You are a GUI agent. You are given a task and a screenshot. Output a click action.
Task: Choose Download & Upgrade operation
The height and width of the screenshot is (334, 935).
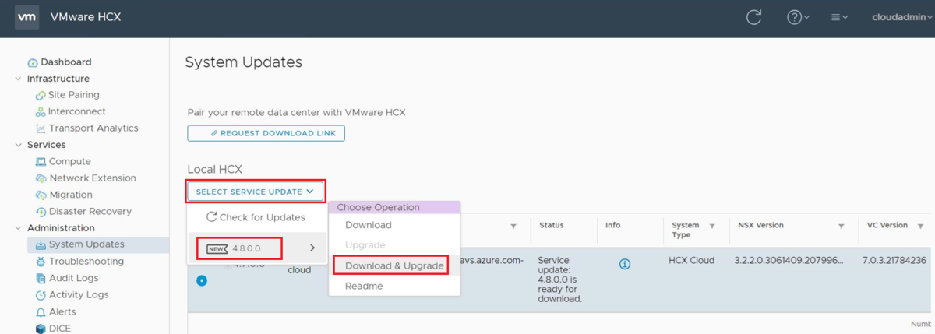pos(394,265)
